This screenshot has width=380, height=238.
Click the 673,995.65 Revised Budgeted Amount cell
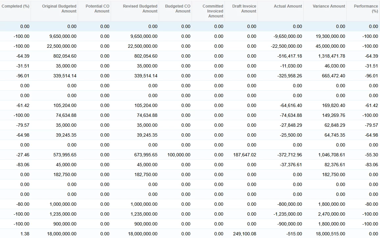pyautogui.click(x=146, y=155)
